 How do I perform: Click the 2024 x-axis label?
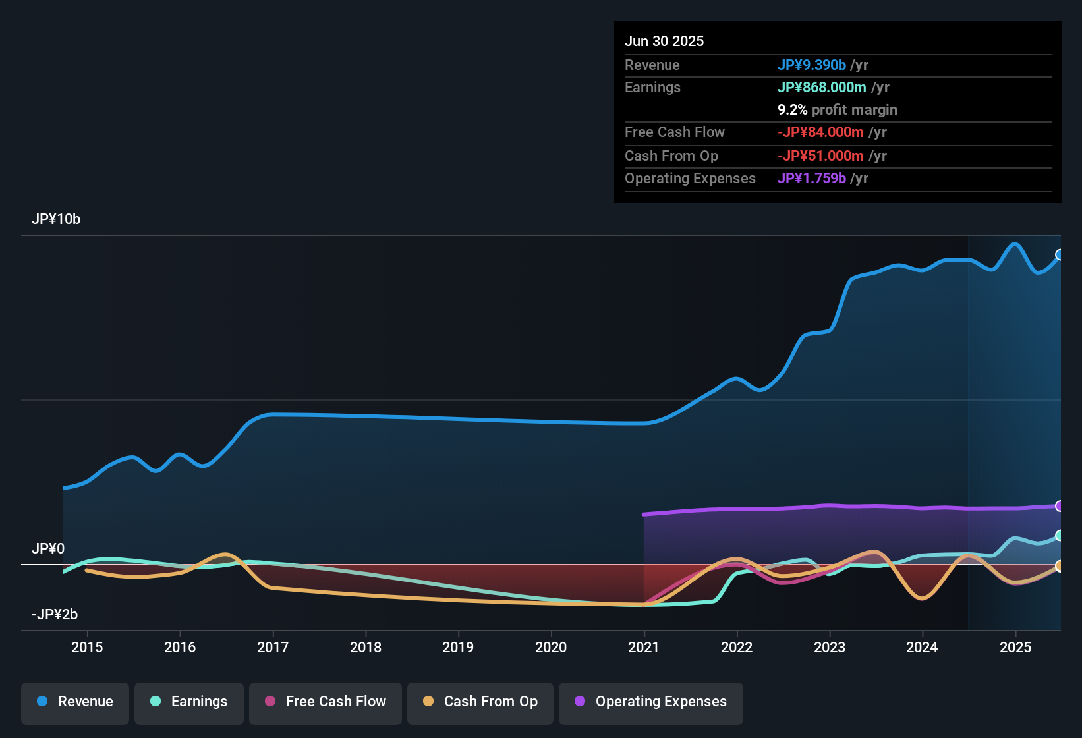tap(922, 647)
